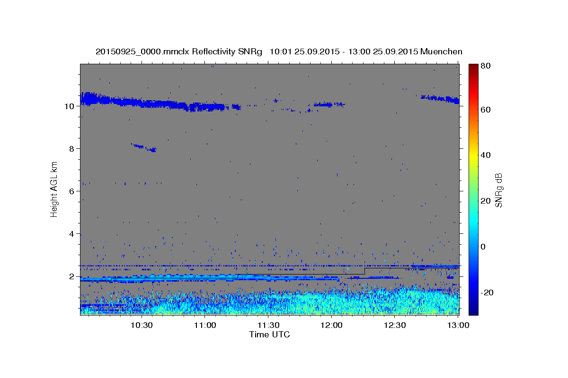Click the yellow section of the colorbar
This screenshot has height=378, width=568.
pos(473,155)
